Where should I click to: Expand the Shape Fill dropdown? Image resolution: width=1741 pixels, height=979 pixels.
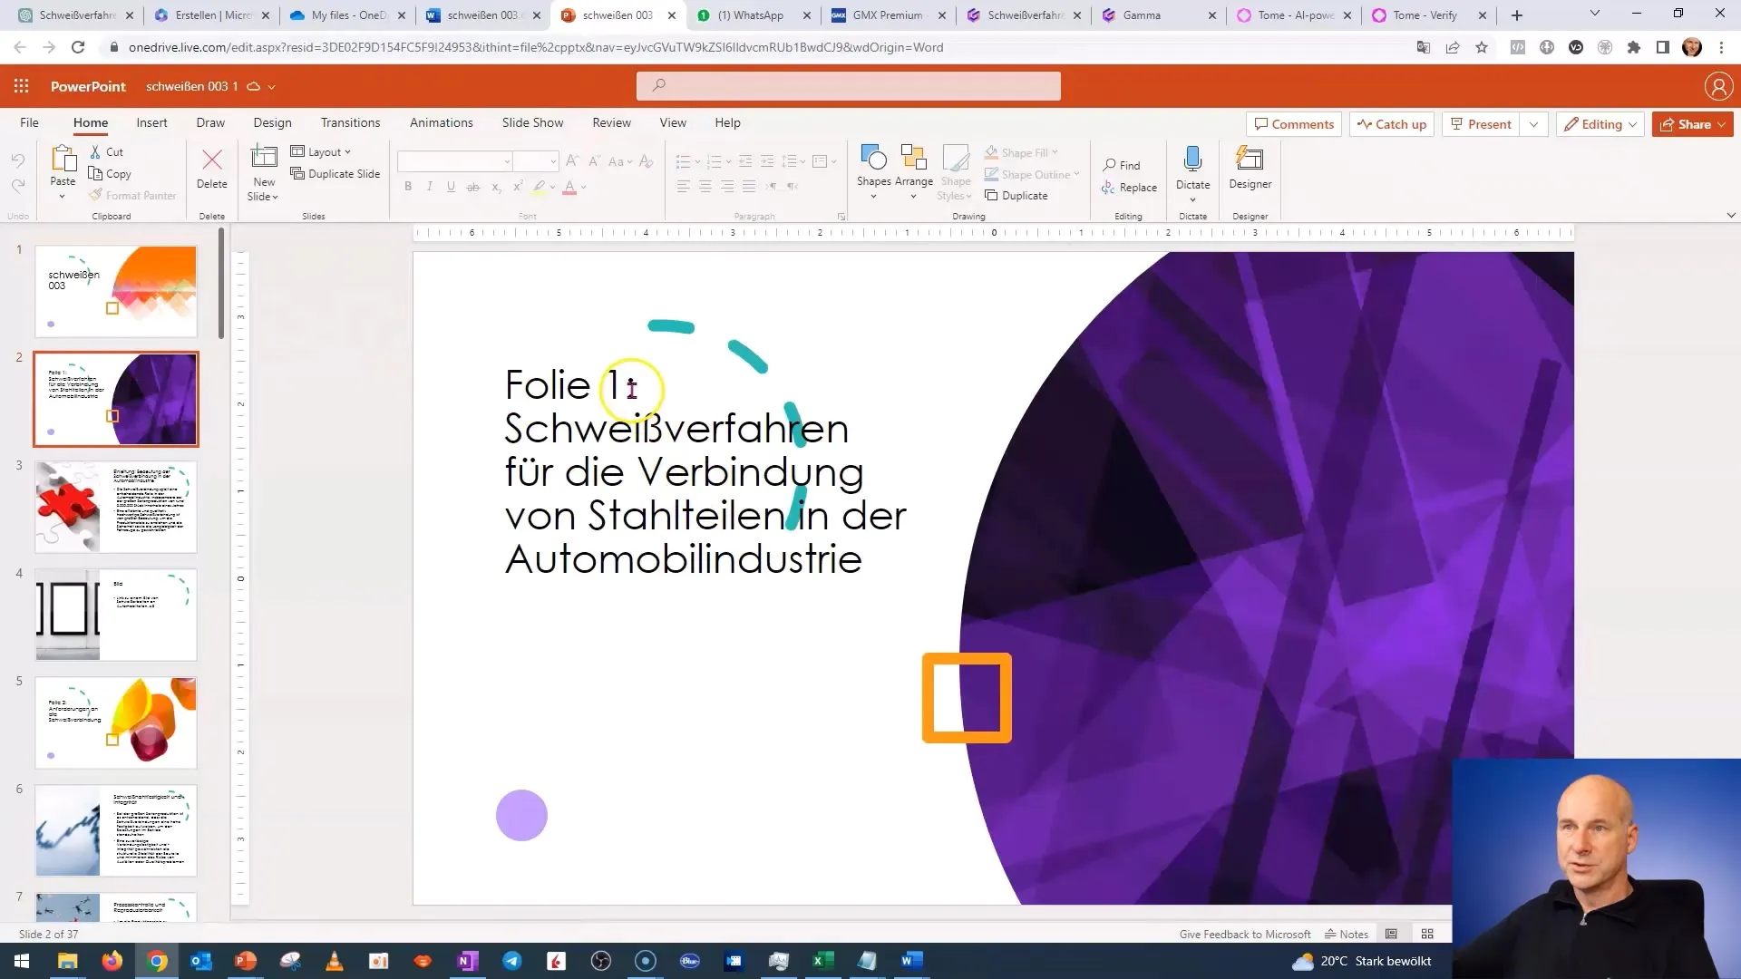coord(1057,151)
